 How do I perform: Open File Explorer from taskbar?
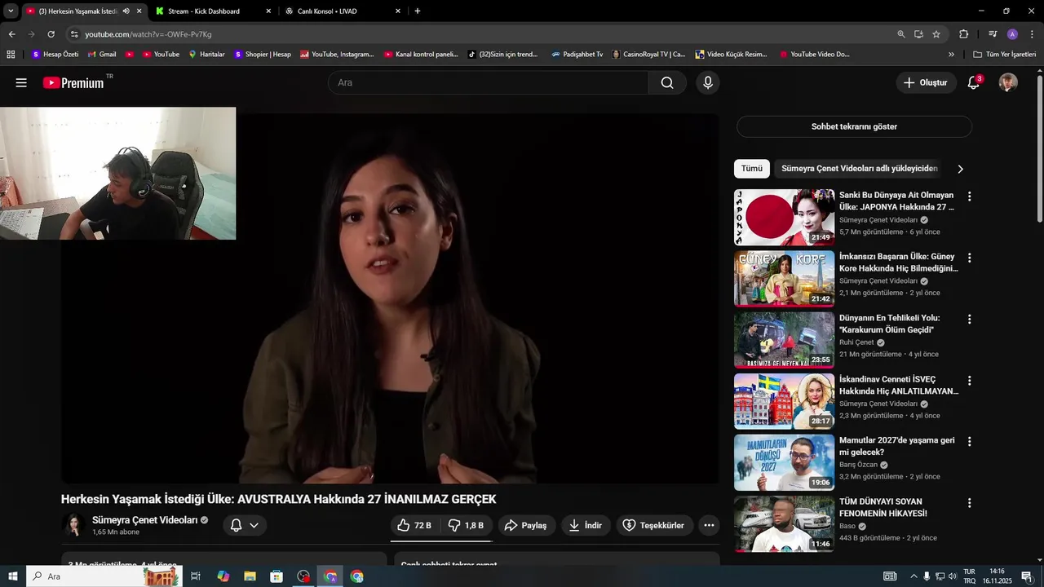click(250, 576)
